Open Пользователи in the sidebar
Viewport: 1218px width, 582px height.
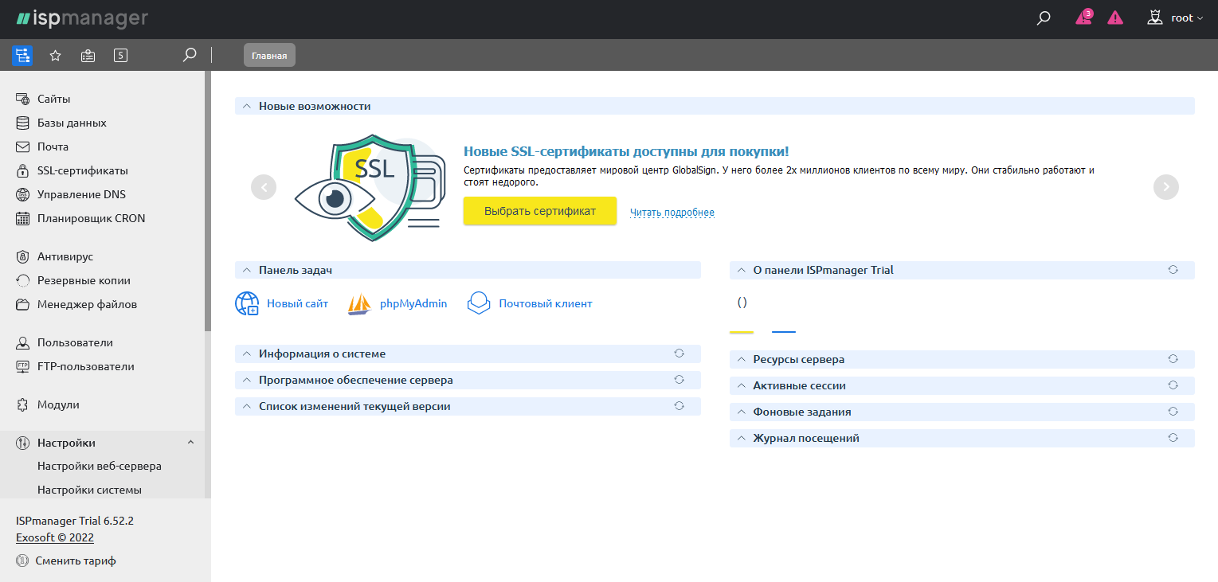75,342
